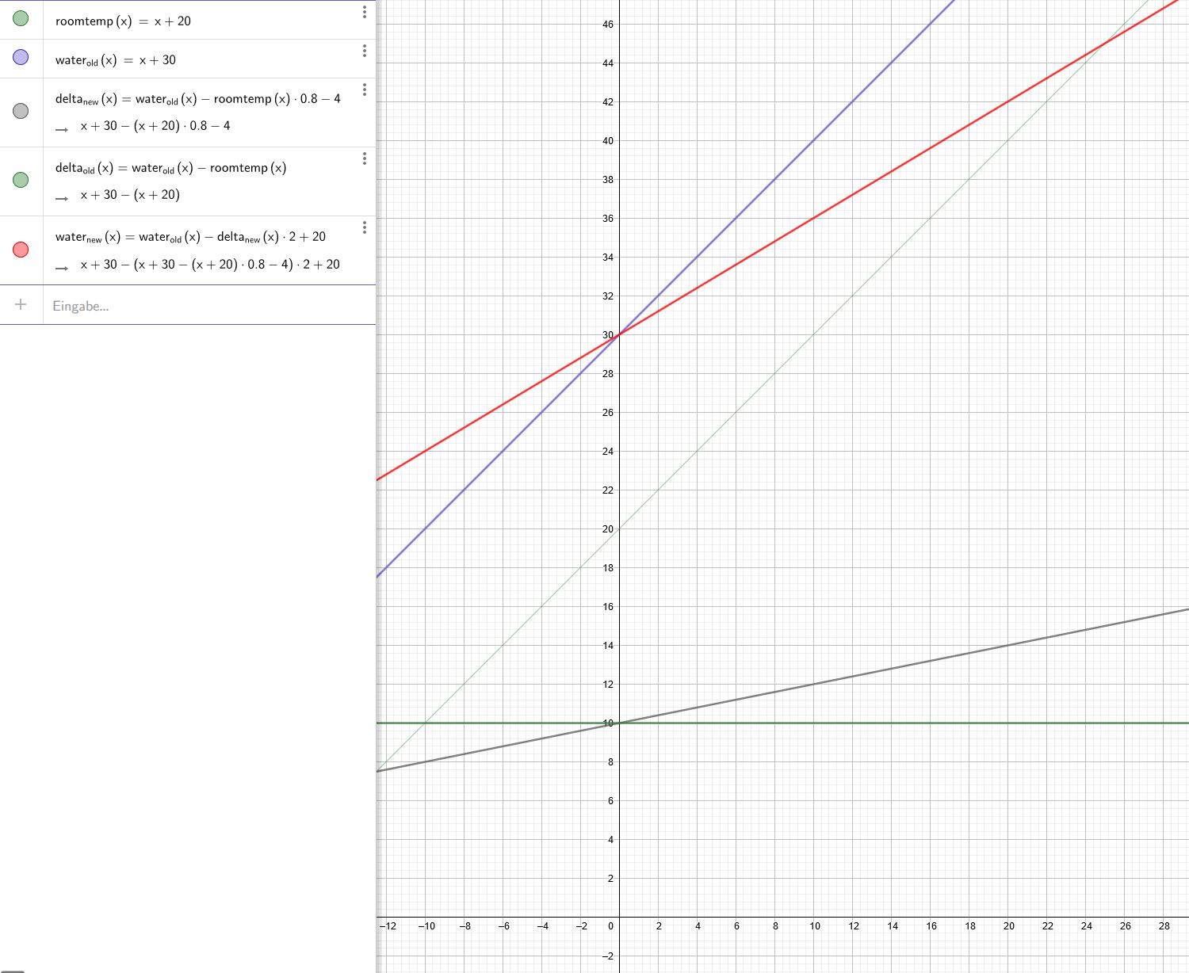Open more options for delta old row

click(x=364, y=158)
